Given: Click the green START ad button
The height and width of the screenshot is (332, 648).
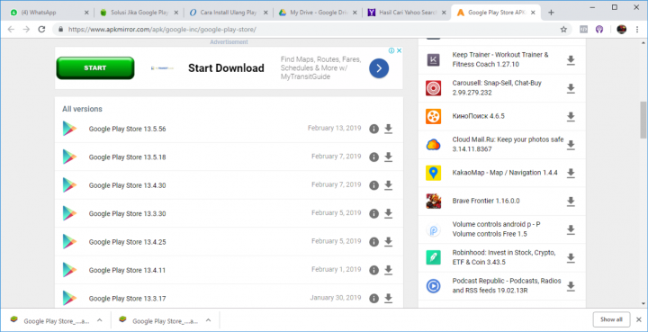Looking at the screenshot, I should tap(95, 68).
